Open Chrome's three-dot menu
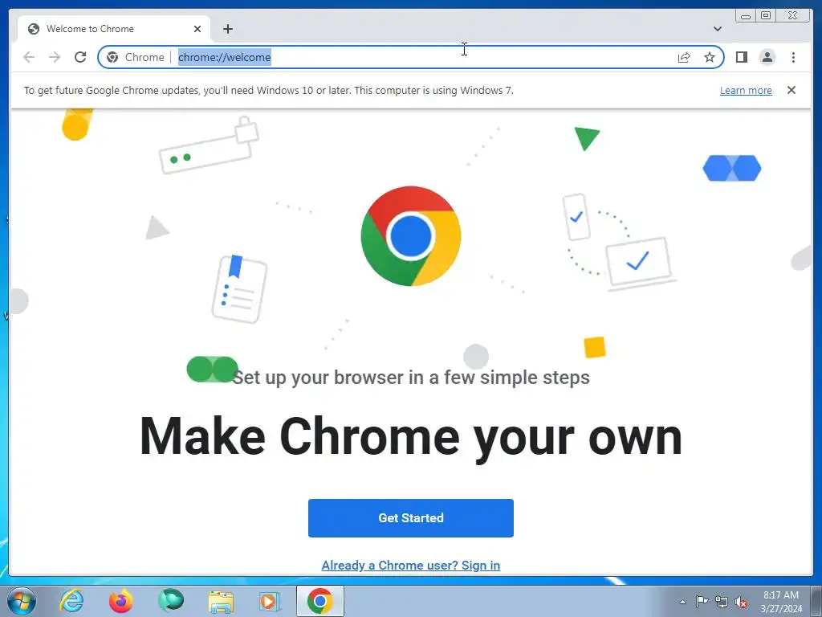 [x=793, y=57]
